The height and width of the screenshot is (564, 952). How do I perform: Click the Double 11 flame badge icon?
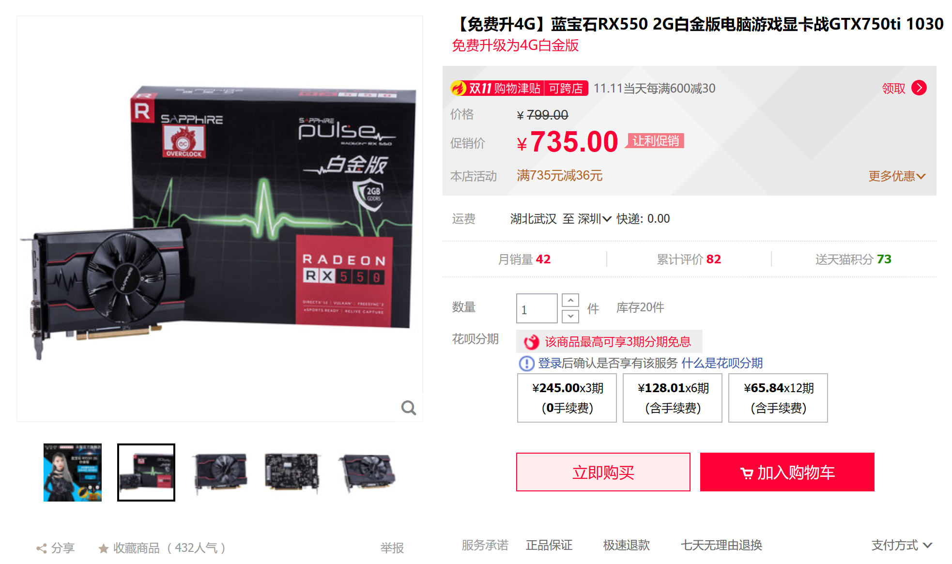(458, 88)
